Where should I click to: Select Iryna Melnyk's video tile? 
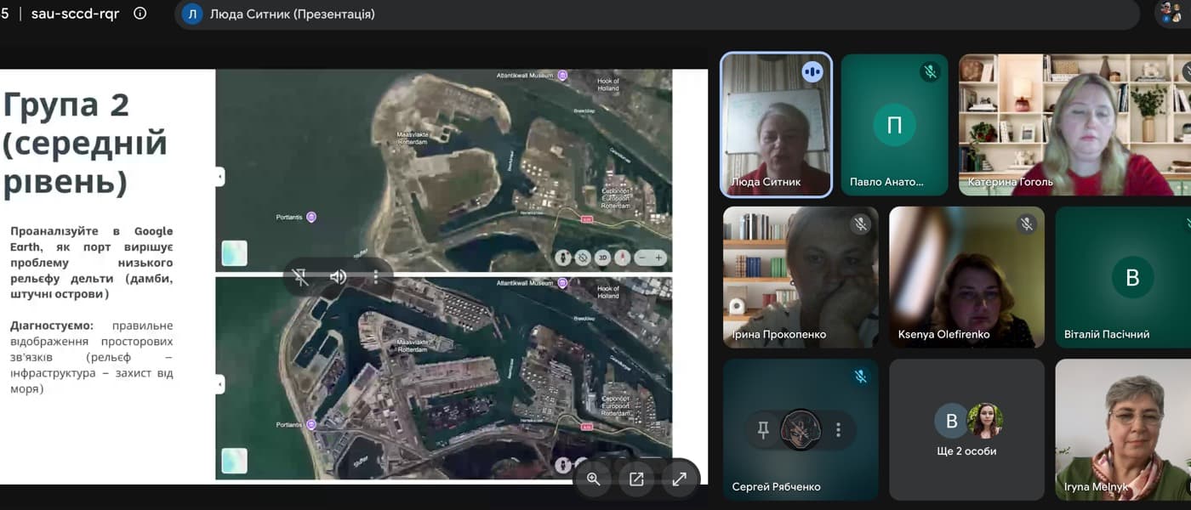tap(1123, 429)
